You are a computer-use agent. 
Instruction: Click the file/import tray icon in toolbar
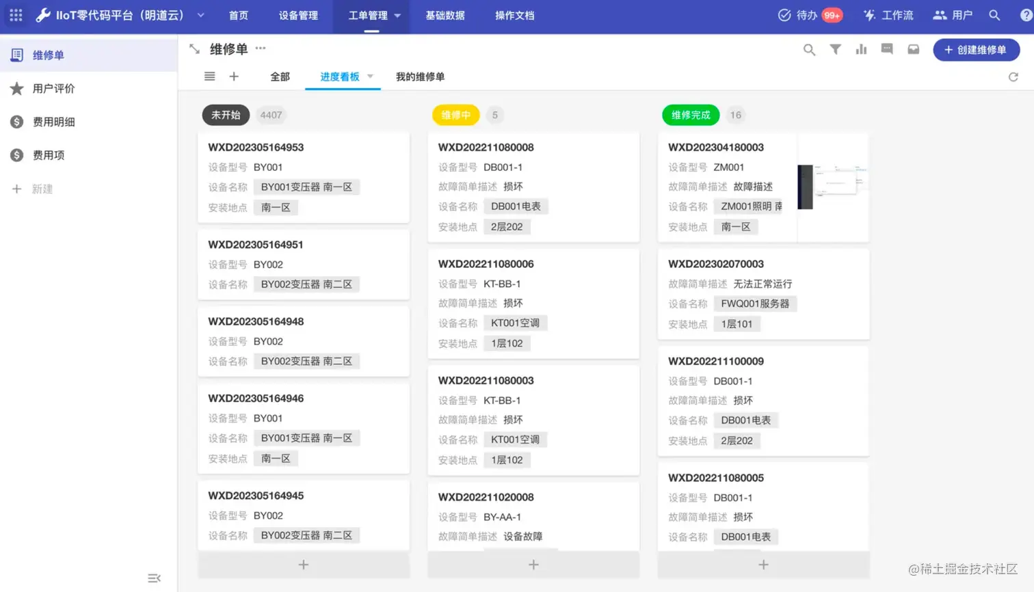point(913,49)
